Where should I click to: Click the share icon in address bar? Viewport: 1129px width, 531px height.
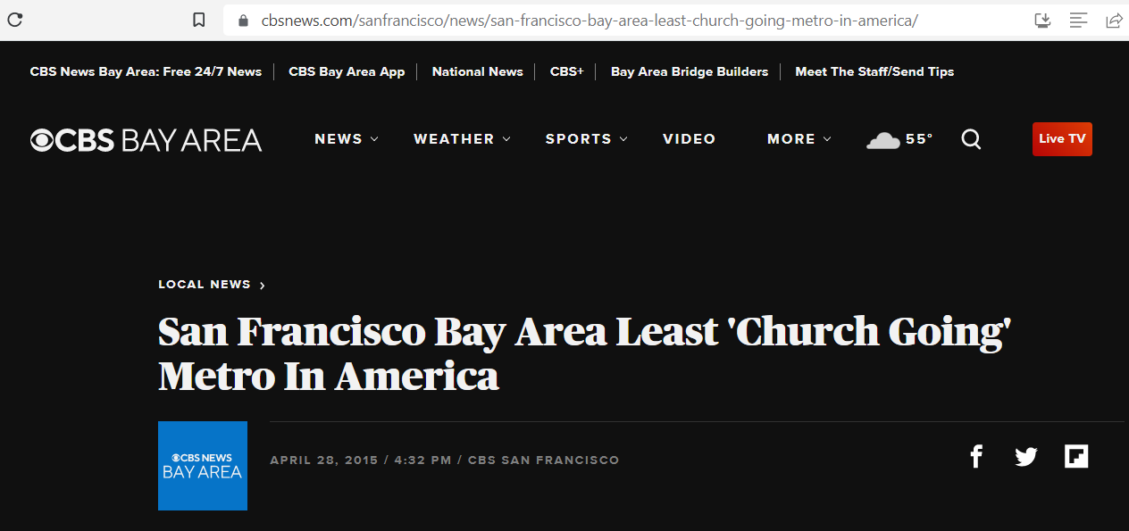tap(1114, 20)
